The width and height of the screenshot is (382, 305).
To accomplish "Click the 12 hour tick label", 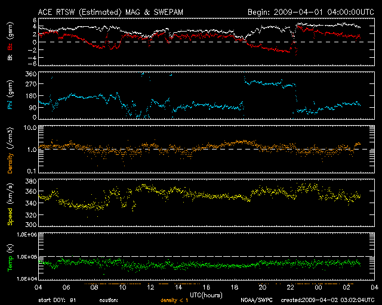I will click(x=150, y=287).
